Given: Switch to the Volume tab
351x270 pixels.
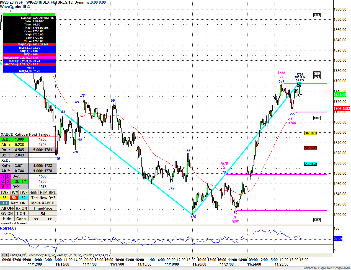Looking at the screenshot, I should click(87, 255).
